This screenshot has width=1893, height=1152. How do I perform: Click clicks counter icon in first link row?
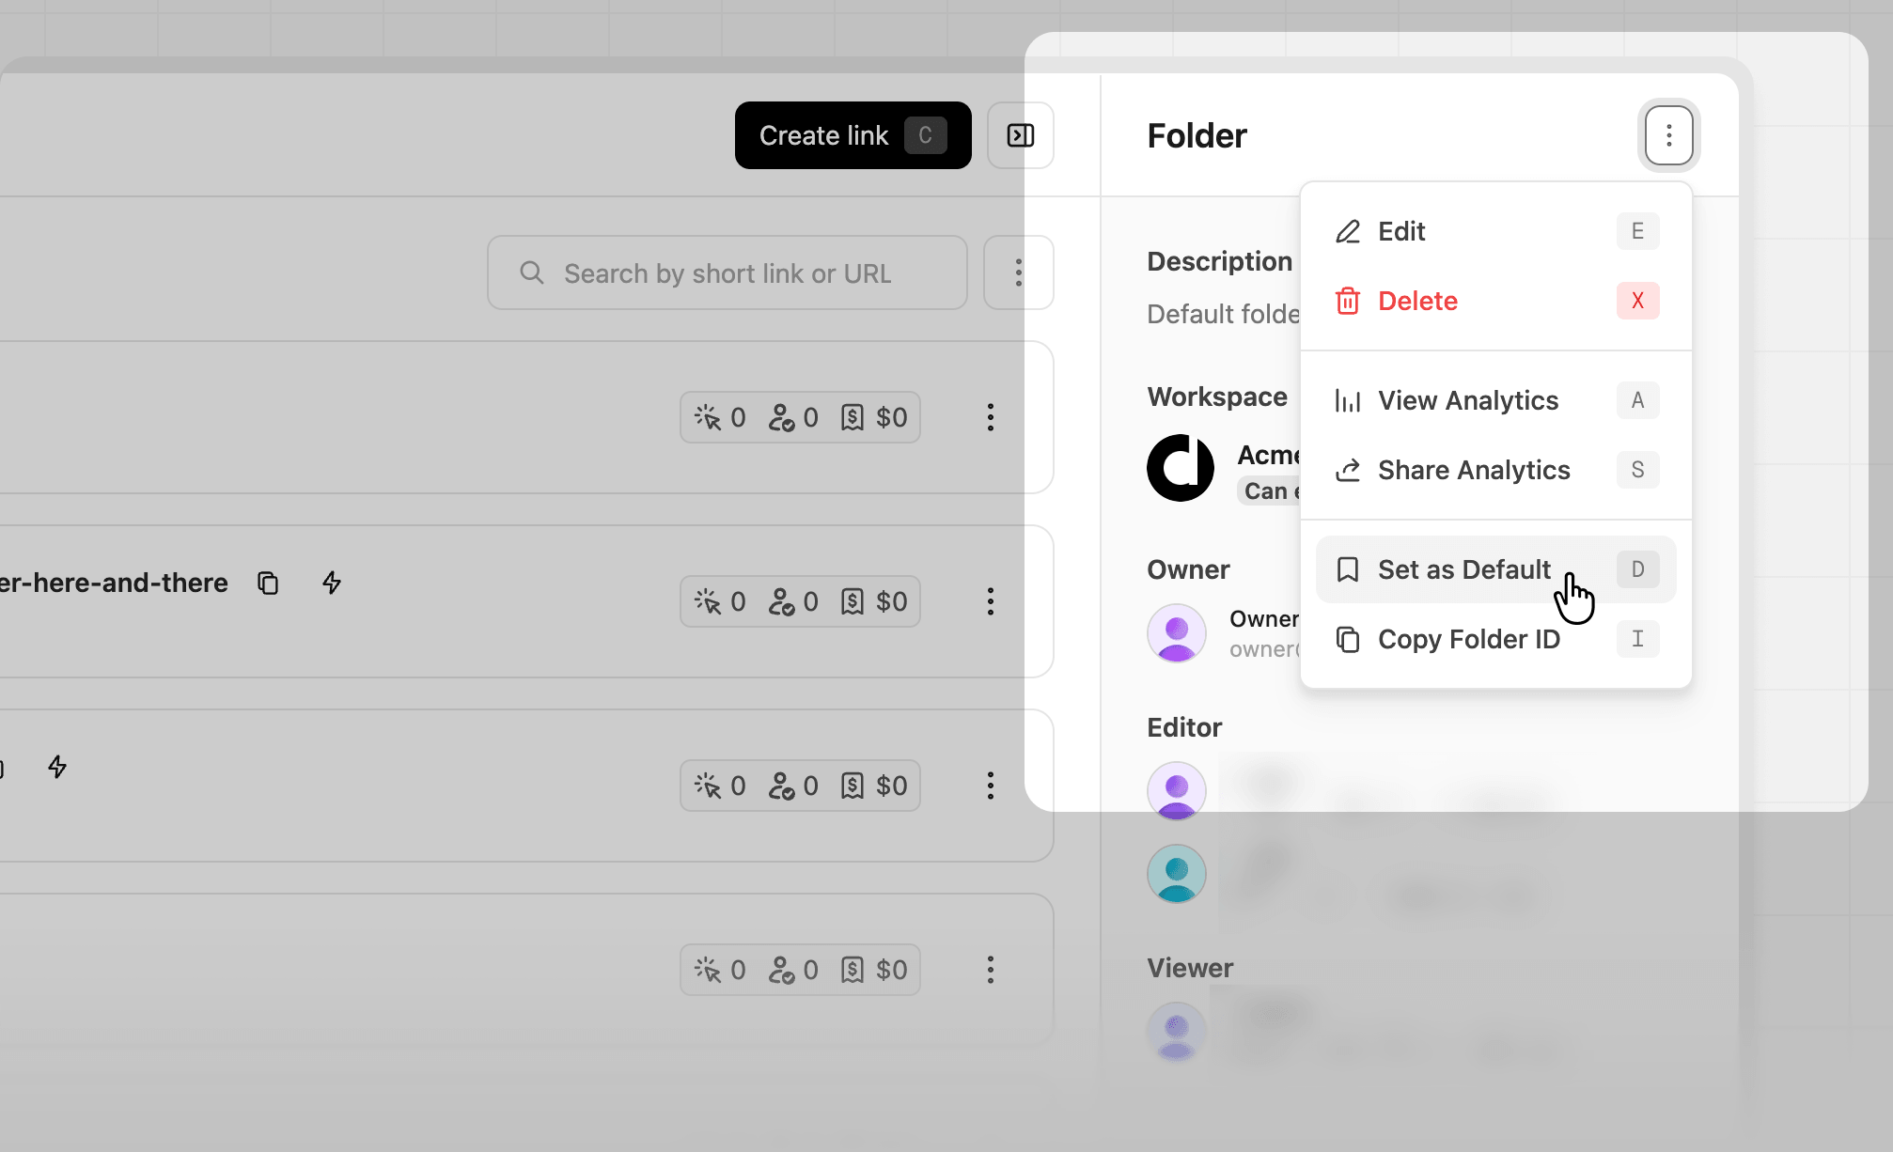click(x=708, y=417)
